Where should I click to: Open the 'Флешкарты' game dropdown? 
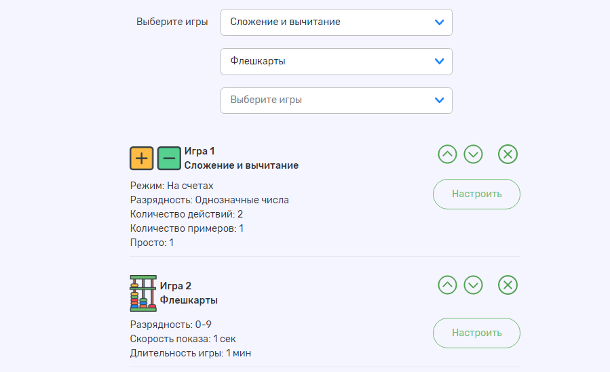(336, 62)
